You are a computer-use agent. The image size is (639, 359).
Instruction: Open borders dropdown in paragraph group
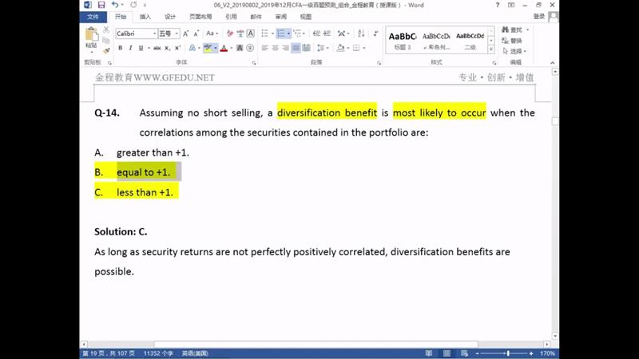click(x=364, y=48)
